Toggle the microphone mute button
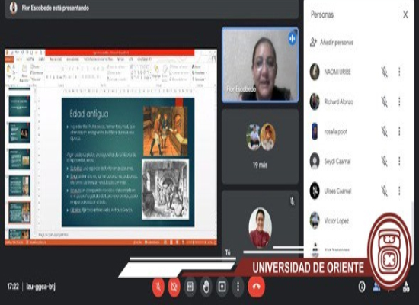This screenshot has width=419, height=305. (x=158, y=287)
